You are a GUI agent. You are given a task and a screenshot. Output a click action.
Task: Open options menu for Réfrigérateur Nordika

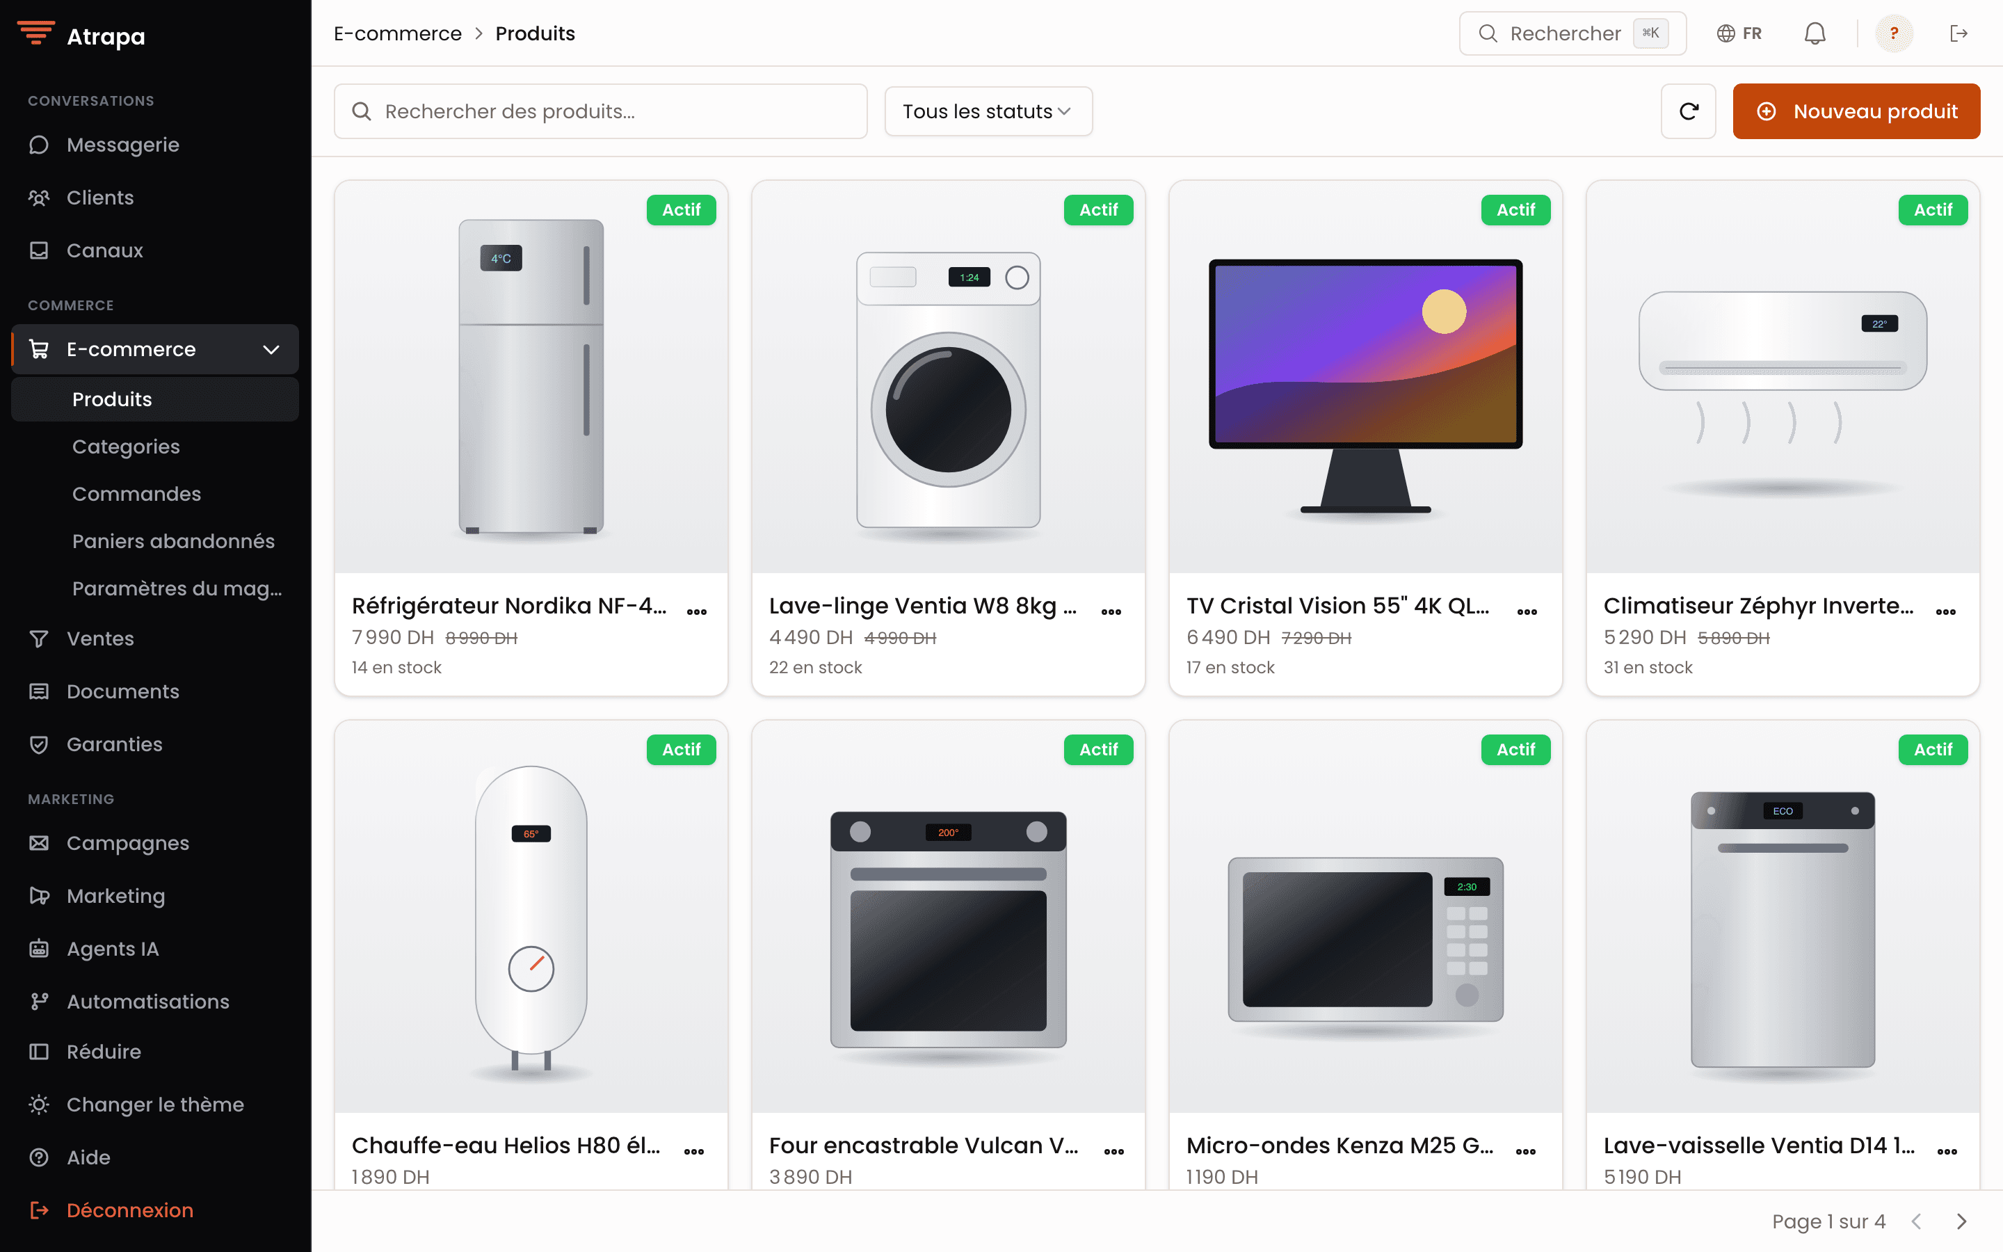697,612
